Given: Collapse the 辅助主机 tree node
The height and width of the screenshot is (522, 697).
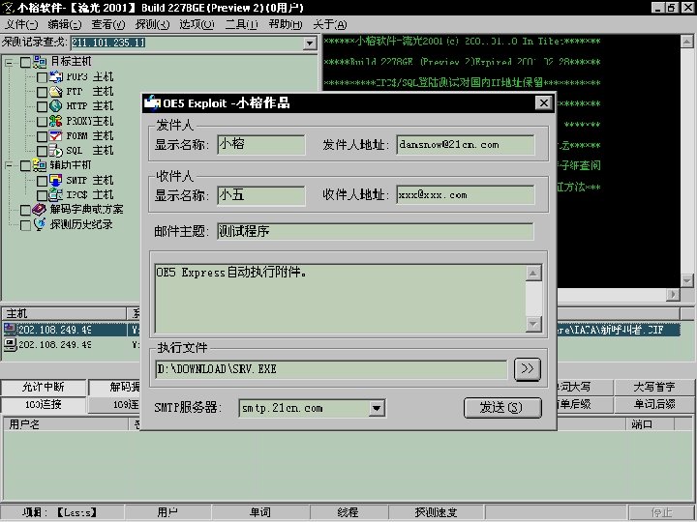Looking at the screenshot, I should 10,166.
